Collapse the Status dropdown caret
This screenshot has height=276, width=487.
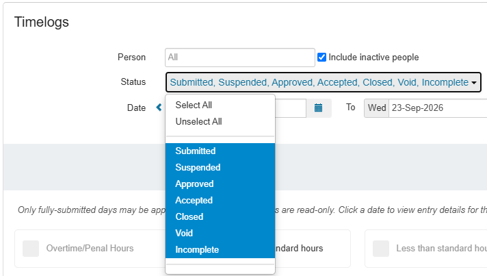click(x=474, y=83)
